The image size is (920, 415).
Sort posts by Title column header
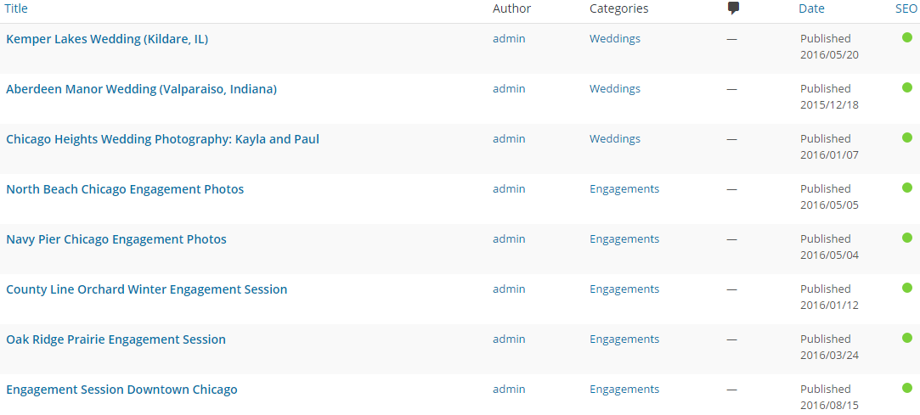coord(16,8)
